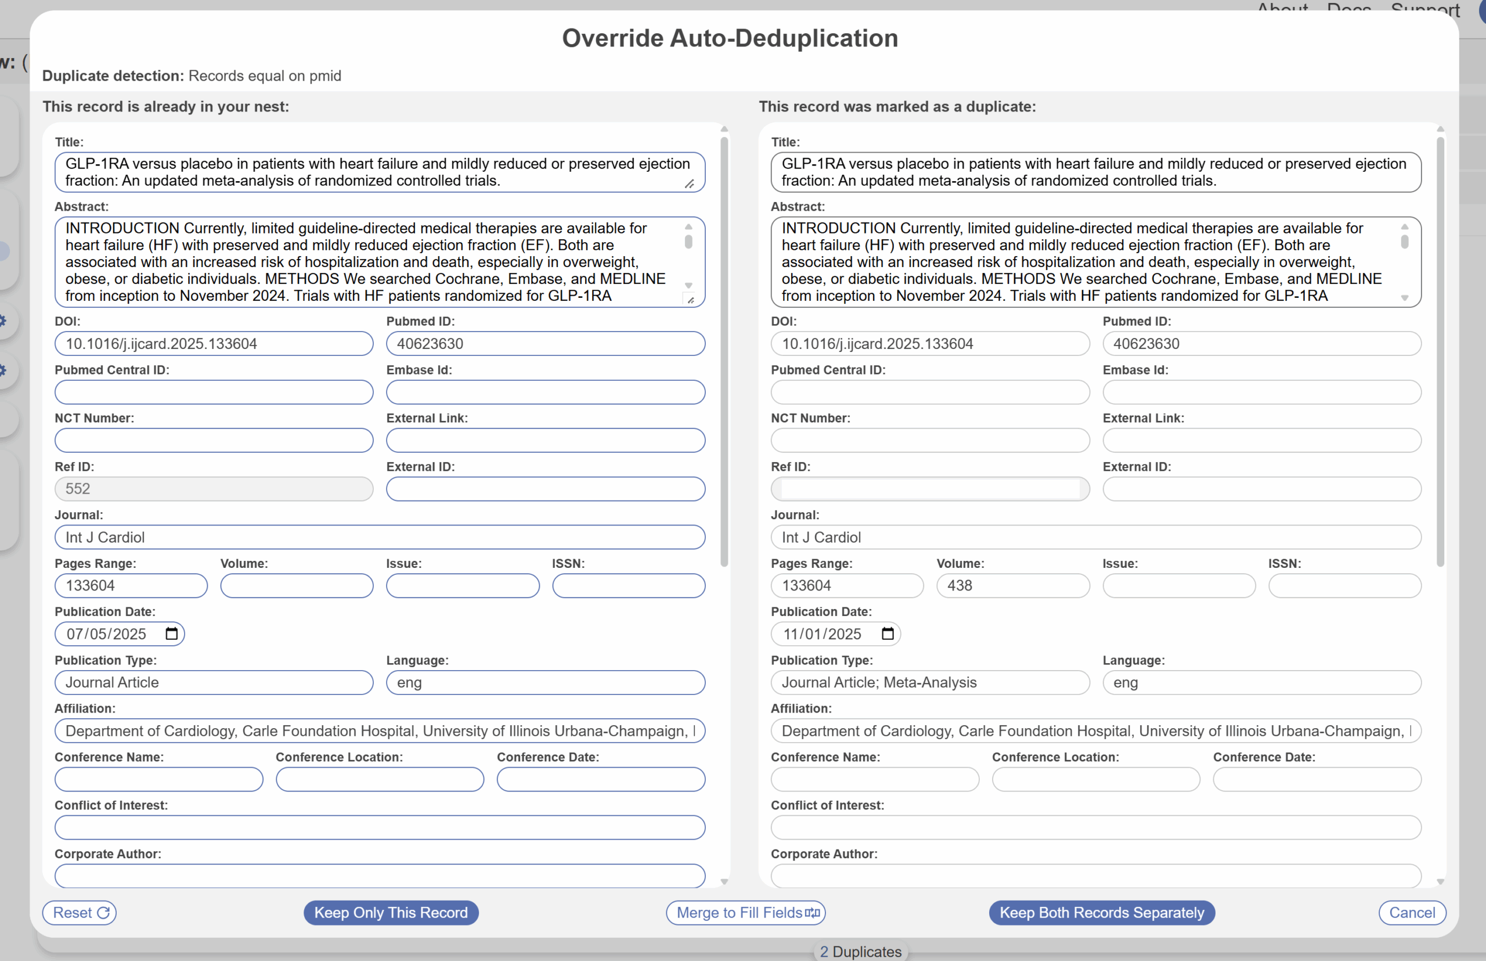Cancel the override dialog
Image resolution: width=1486 pixels, height=961 pixels.
coord(1412,913)
